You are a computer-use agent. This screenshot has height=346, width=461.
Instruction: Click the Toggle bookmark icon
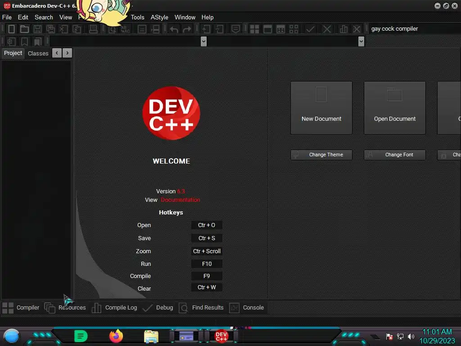[x=24, y=41]
